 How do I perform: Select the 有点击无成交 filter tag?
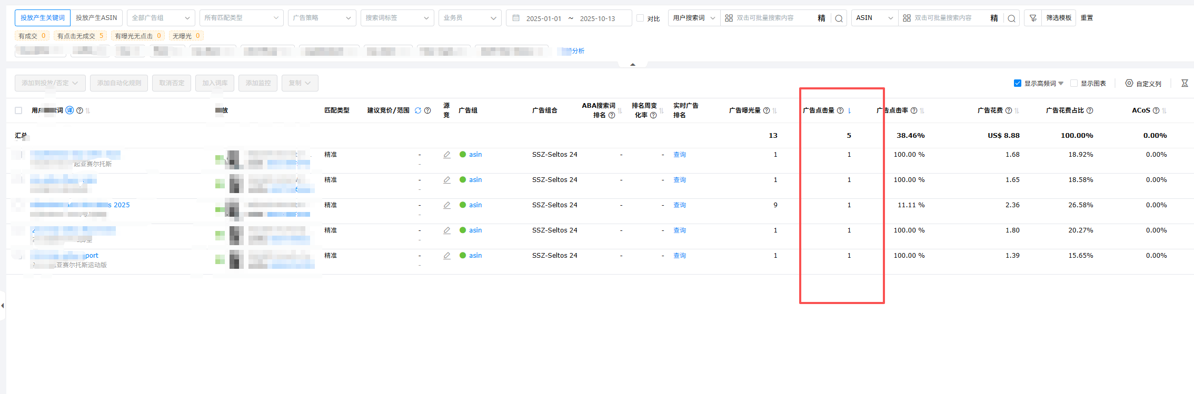click(80, 36)
